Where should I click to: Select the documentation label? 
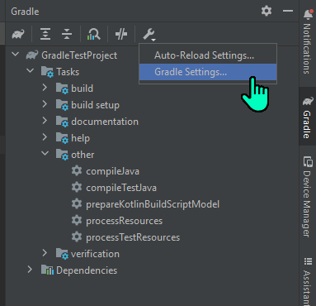coord(105,122)
